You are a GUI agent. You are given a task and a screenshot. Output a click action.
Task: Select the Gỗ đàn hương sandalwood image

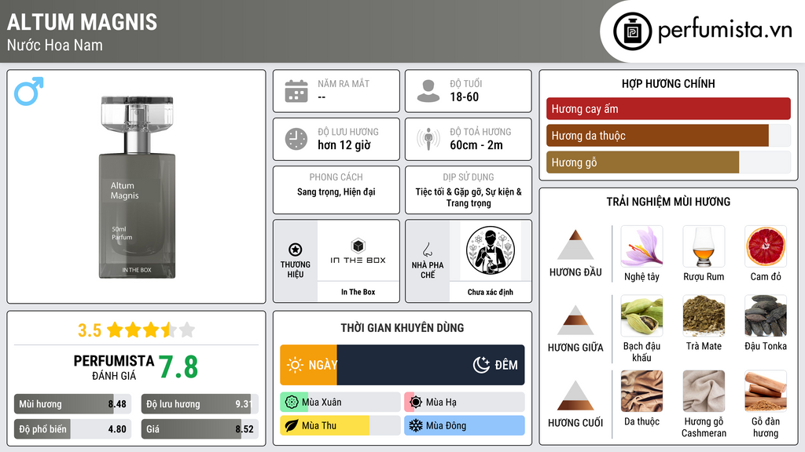[x=766, y=392]
